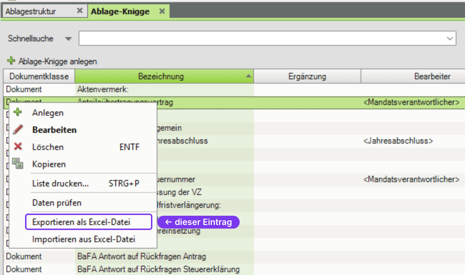Click Ablage-Knigge anlegen
Image resolution: width=465 pixels, height=275 pixels.
52,61
